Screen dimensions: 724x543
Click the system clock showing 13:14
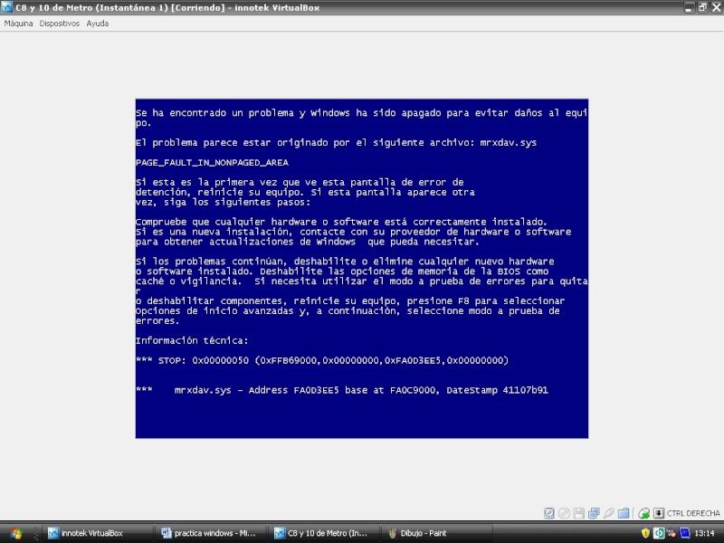(x=704, y=533)
